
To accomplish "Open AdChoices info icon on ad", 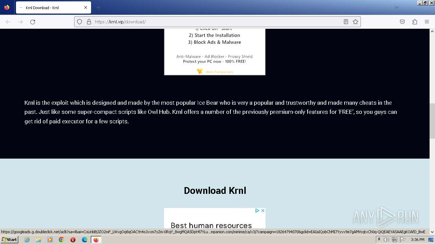I will point(257,210).
